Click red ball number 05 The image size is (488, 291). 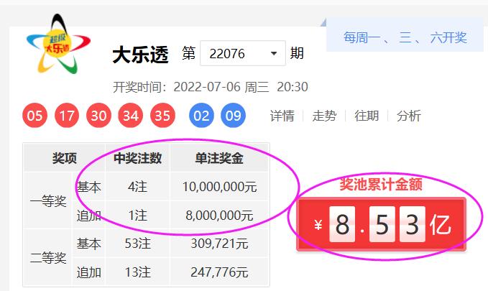coord(34,116)
